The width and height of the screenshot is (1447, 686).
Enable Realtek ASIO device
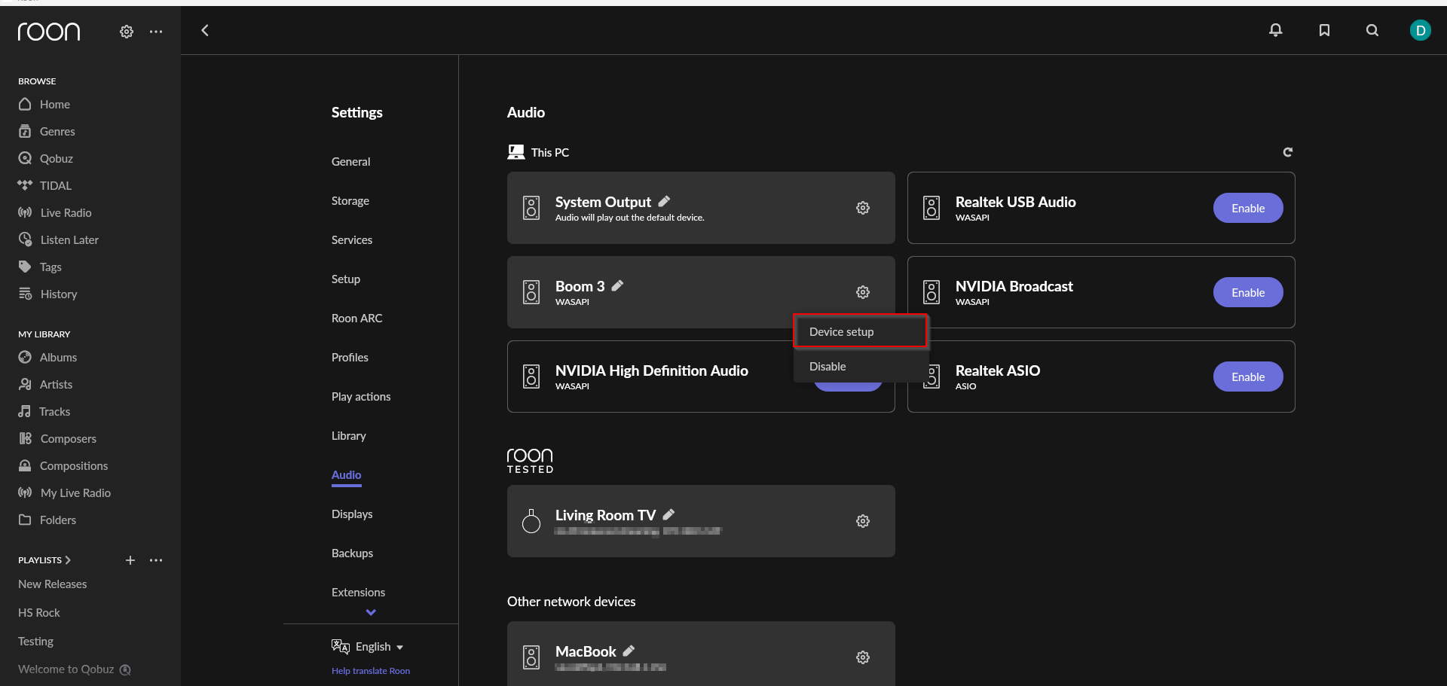pyautogui.click(x=1248, y=377)
